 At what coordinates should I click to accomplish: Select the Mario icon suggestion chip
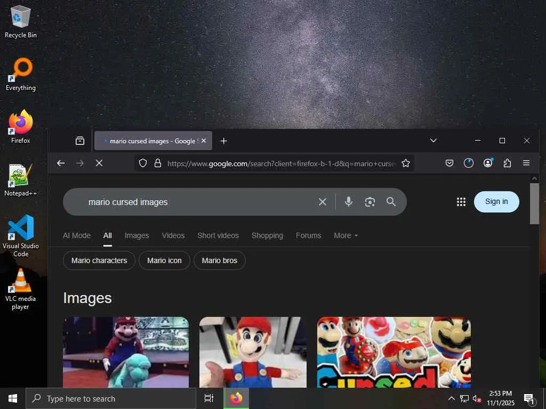[164, 260]
